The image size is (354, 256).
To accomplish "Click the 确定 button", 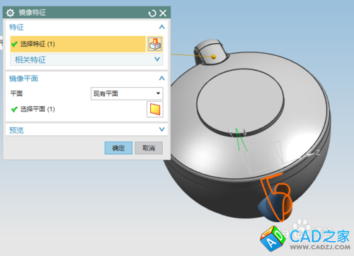I will [118, 148].
